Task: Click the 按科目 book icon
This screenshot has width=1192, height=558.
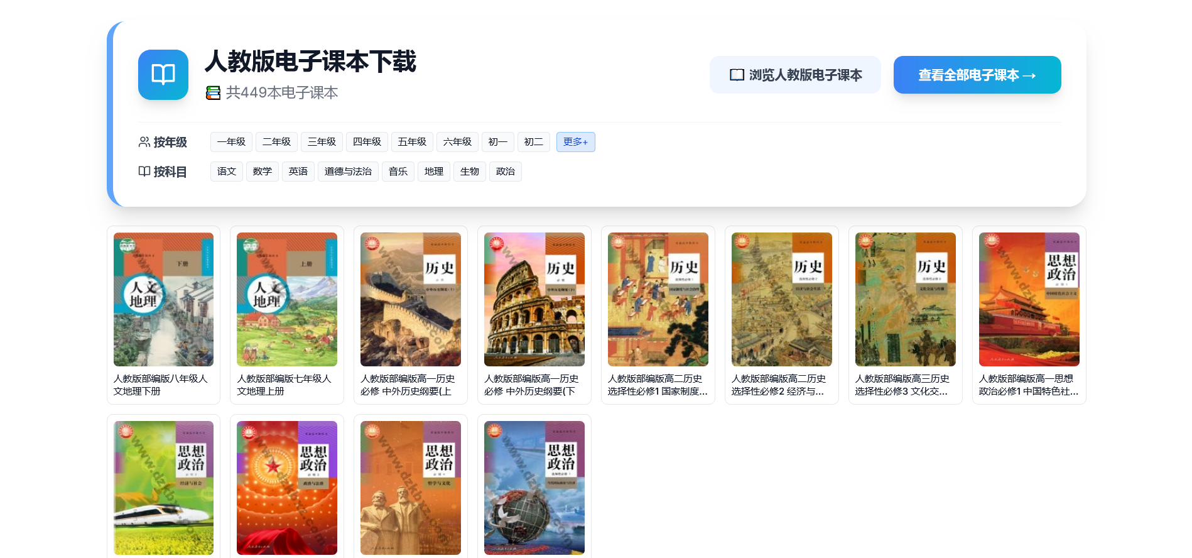Action: point(144,172)
